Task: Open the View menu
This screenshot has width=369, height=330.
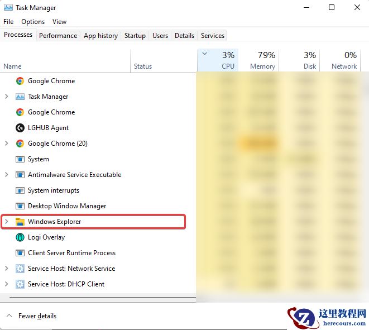Action: 59,22
